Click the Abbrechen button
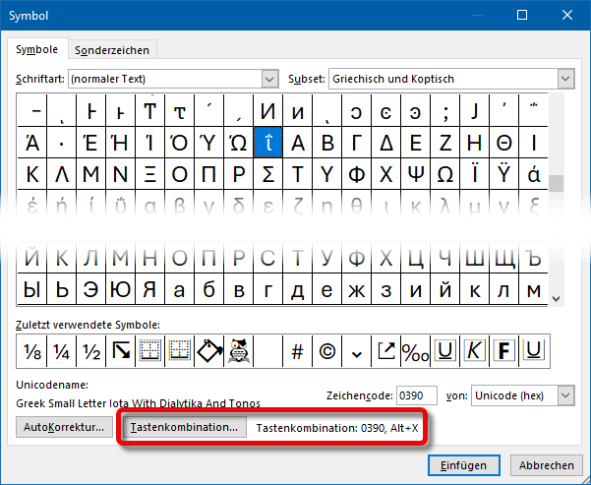This screenshot has height=485, width=591. pyautogui.click(x=546, y=465)
